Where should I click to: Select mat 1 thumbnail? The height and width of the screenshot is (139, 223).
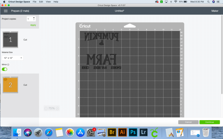(x=10, y=40)
